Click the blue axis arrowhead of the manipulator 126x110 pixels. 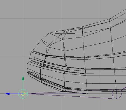click(7, 94)
